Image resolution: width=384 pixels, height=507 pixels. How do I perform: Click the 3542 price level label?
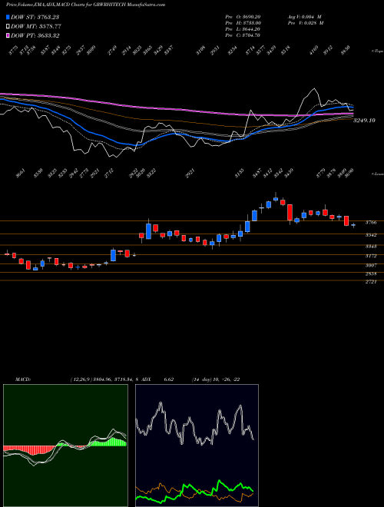click(371, 235)
